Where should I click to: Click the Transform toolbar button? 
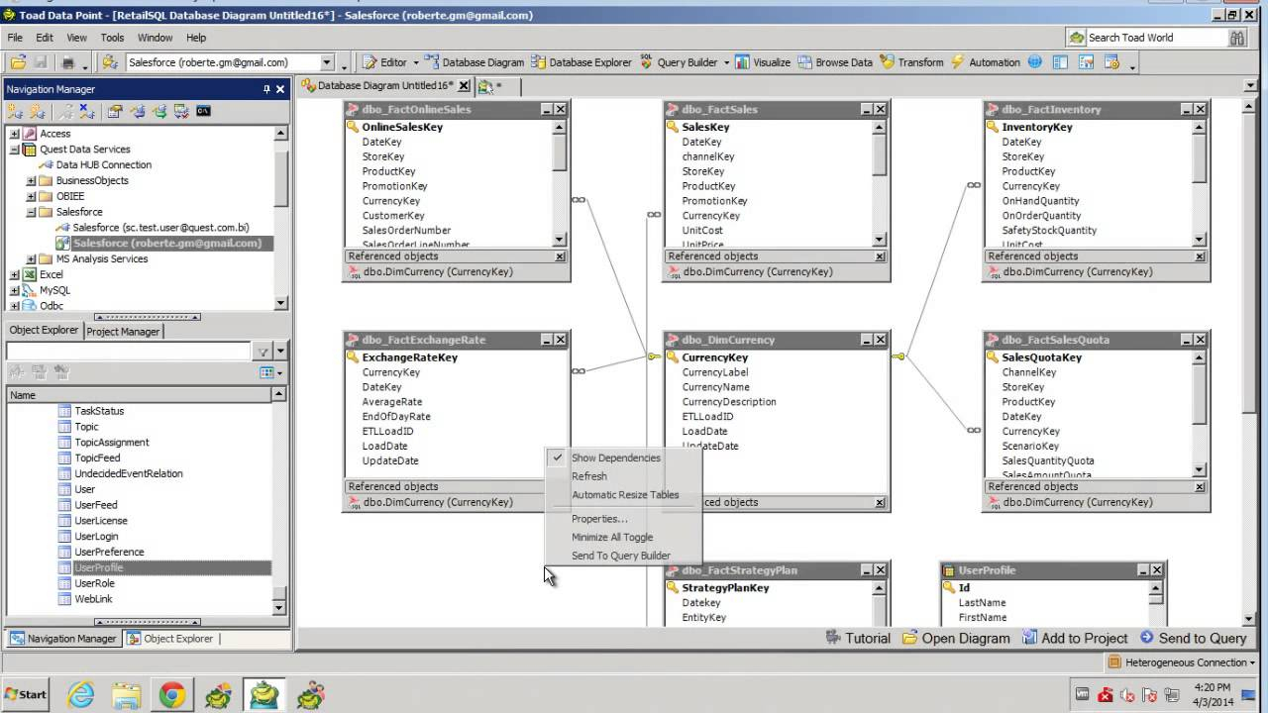pyautogui.click(x=911, y=62)
